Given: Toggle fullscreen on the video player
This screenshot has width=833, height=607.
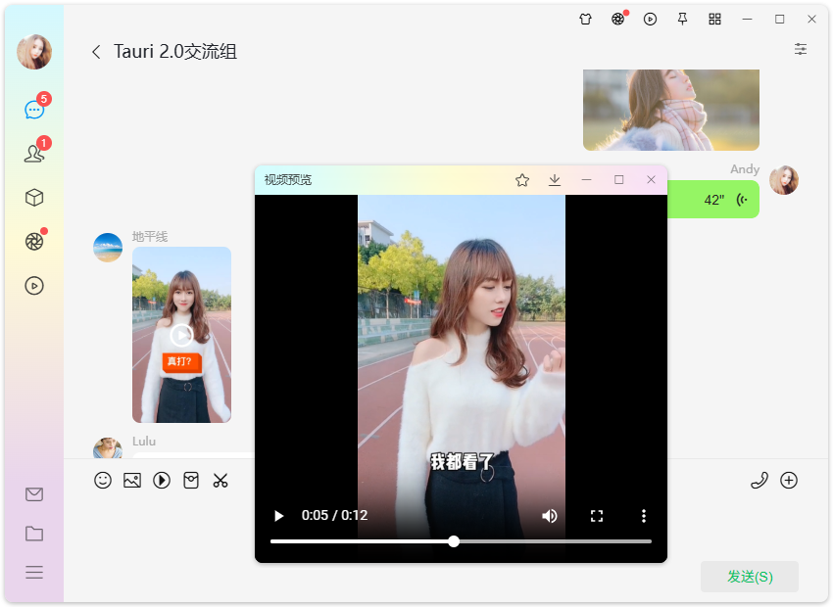Looking at the screenshot, I should [597, 516].
